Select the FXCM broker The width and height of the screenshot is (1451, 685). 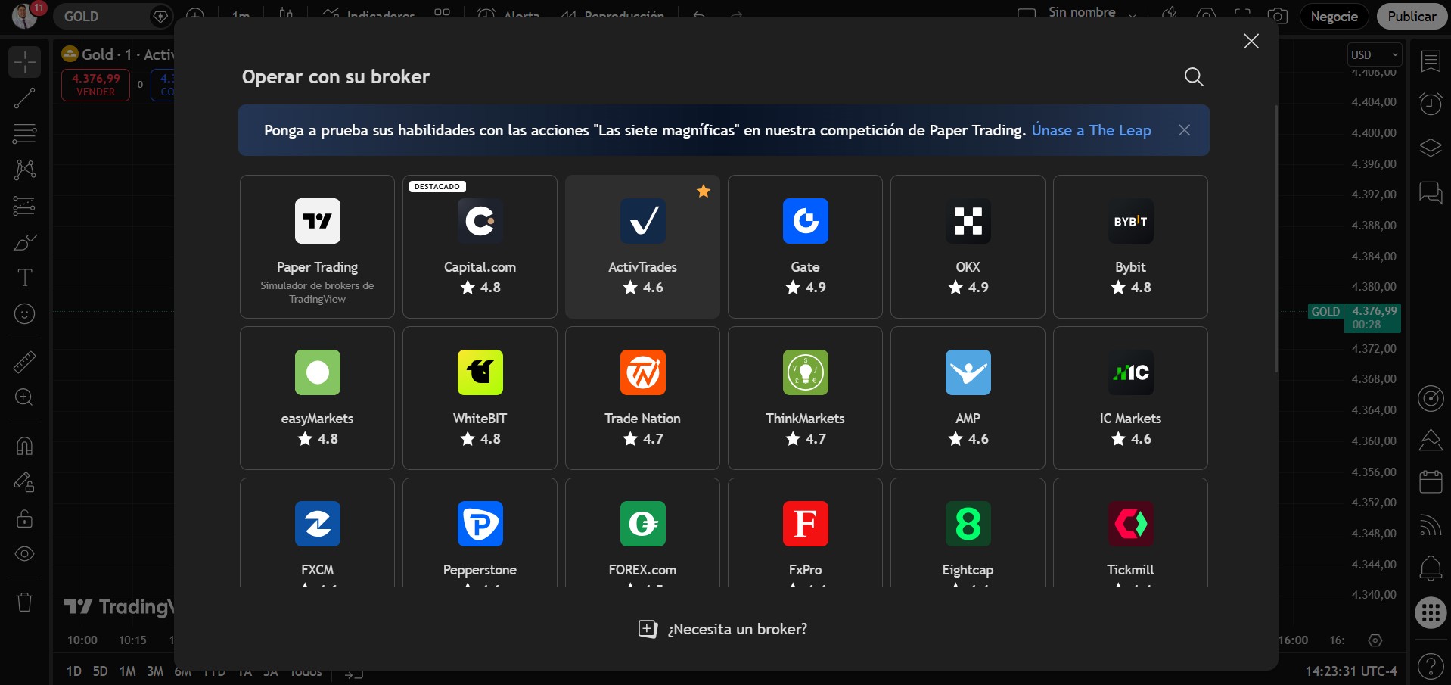click(x=317, y=533)
